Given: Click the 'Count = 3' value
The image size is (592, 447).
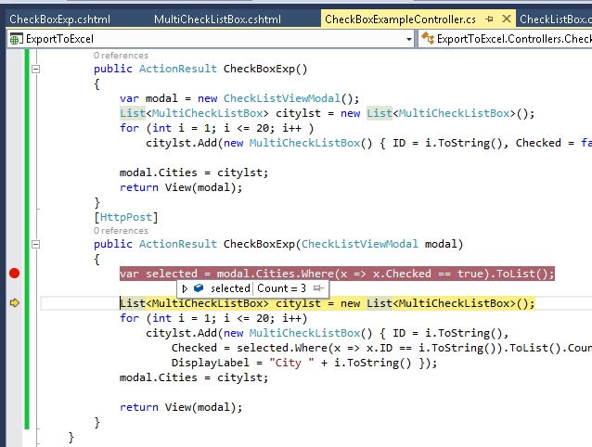Looking at the screenshot, I should click(x=282, y=288).
